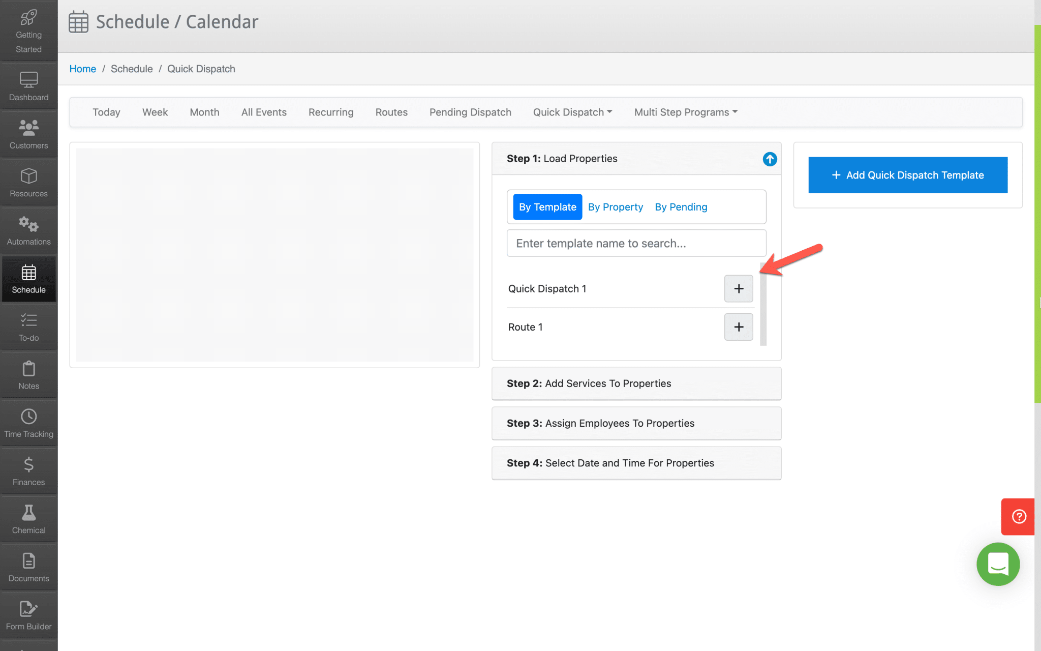Click the red help question mark icon
Viewport: 1041px width, 651px height.
[1019, 517]
